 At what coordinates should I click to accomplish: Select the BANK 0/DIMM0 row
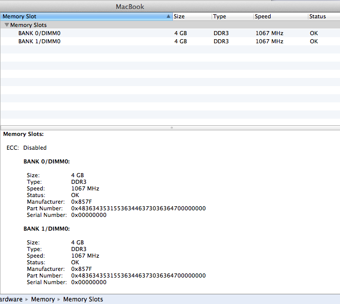tap(170, 33)
